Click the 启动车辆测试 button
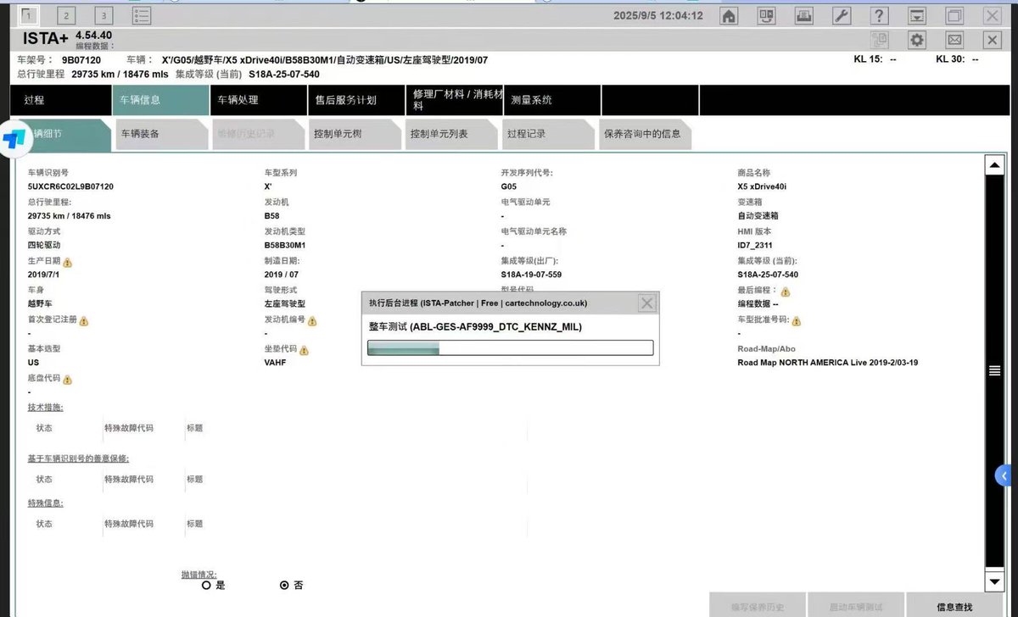This screenshot has height=617, width=1018. (x=855, y=607)
